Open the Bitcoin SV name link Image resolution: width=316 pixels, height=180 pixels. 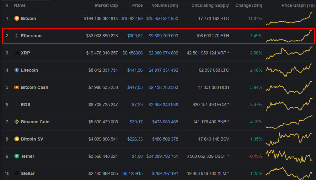[32, 139]
